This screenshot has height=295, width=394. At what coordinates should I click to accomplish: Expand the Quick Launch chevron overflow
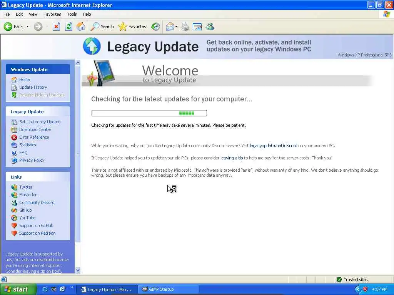coord(72,287)
